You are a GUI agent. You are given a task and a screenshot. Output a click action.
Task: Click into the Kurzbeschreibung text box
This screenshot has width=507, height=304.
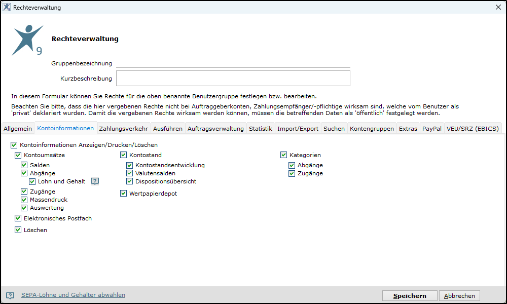(x=233, y=79)
